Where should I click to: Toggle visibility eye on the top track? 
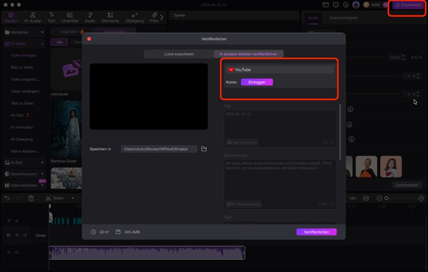tap(17, 221)
